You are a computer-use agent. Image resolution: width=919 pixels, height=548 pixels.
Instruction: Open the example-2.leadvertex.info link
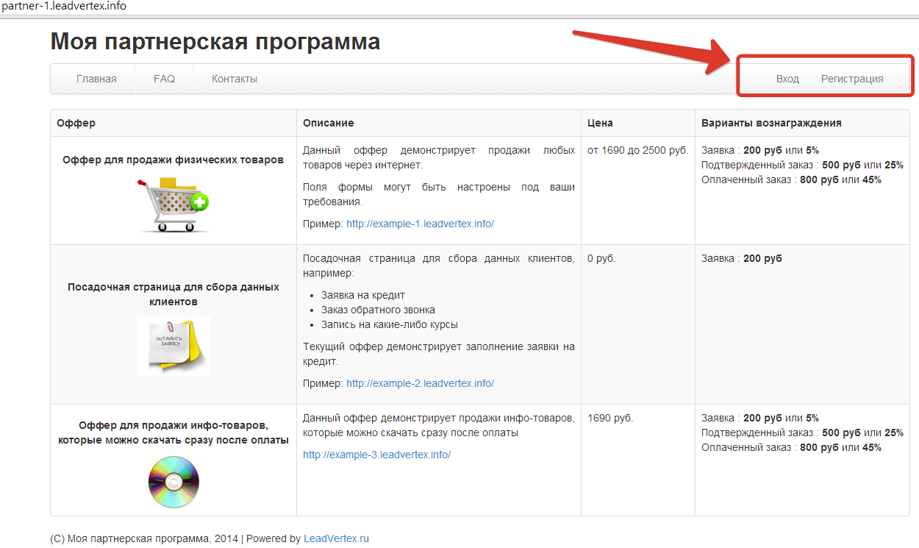[x=420, y=383]
